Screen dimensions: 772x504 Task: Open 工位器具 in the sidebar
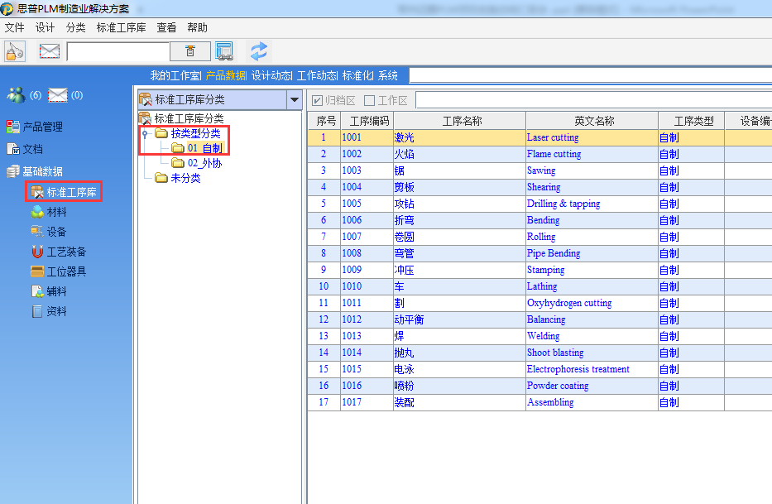pos(66,271)
